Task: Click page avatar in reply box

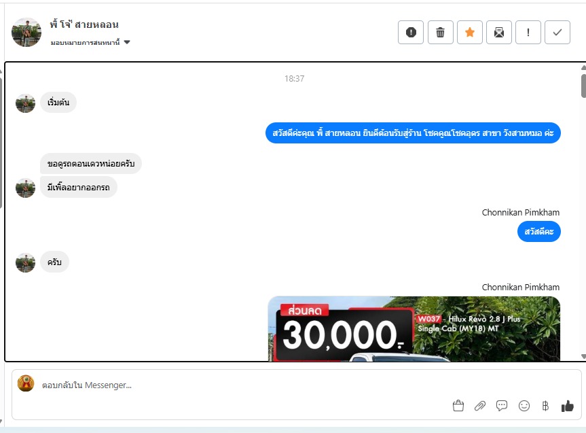Action: (x=26, y=383)
